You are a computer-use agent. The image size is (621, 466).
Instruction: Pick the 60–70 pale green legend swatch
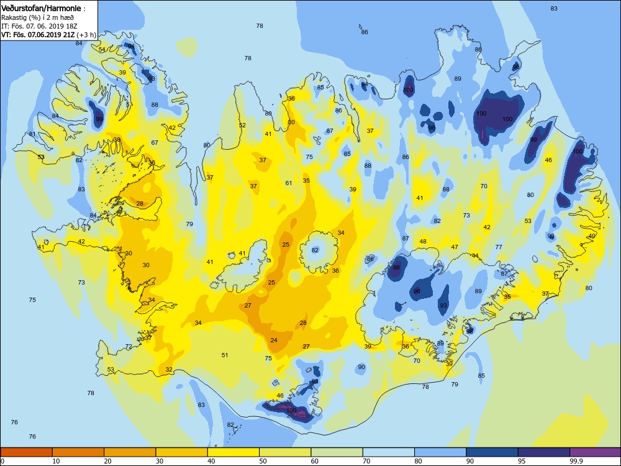tap(337, 452)
